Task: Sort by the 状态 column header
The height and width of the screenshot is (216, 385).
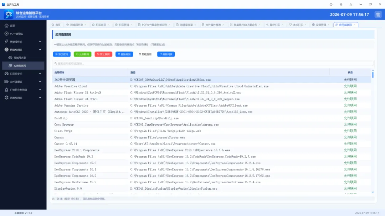Action: [350, 73]
